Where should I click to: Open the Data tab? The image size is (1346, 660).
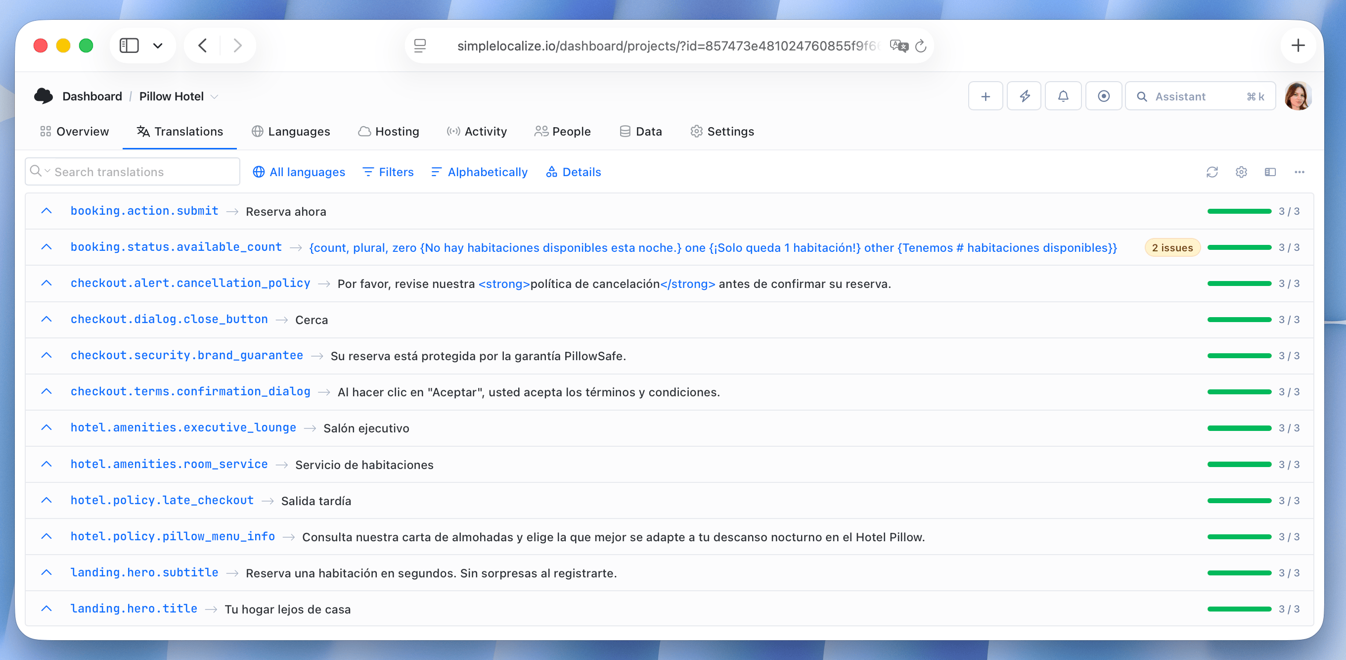(x=640, y=131)
